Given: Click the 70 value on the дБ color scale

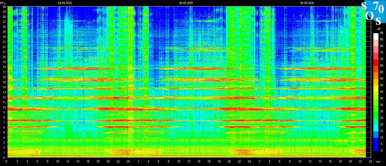Looking at the screenshot, I should click(381, 59).
